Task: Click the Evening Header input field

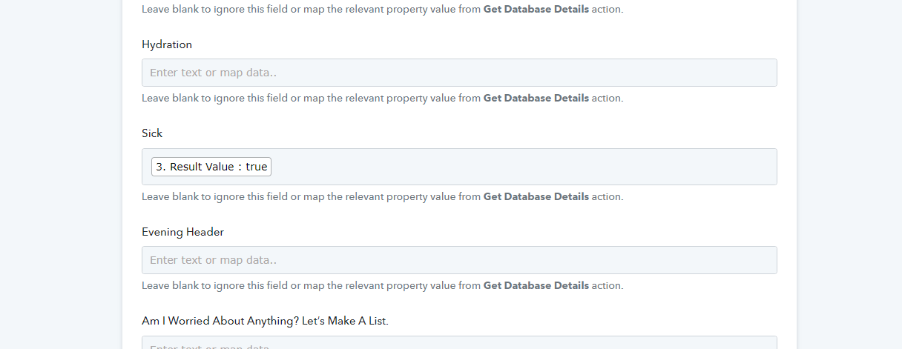Action: (x=459, y=260)
